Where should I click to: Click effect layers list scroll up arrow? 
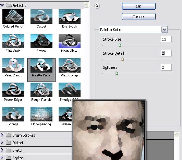point(177,135)
